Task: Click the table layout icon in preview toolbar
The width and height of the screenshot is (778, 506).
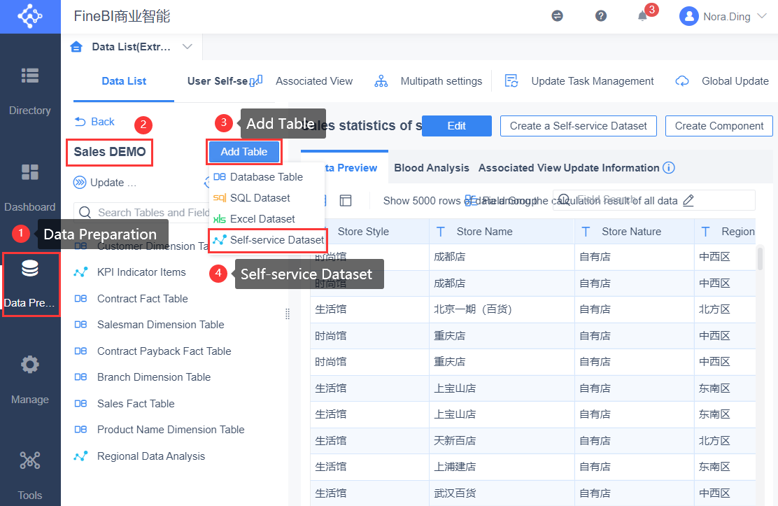Action: pos(346,201)
